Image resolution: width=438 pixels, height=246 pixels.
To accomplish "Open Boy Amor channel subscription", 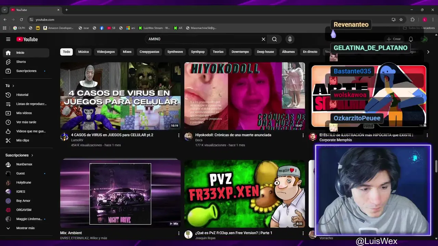I will (26, 201).
